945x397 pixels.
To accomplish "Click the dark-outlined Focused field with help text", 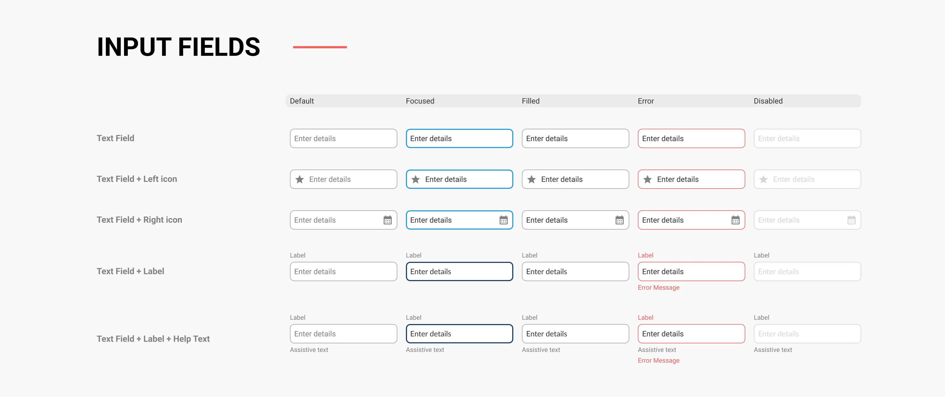I will (459, 334).
